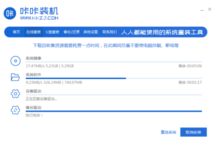Click the 重选系统 link
This screenshot has height=142, width=212.
click(168, 132)
